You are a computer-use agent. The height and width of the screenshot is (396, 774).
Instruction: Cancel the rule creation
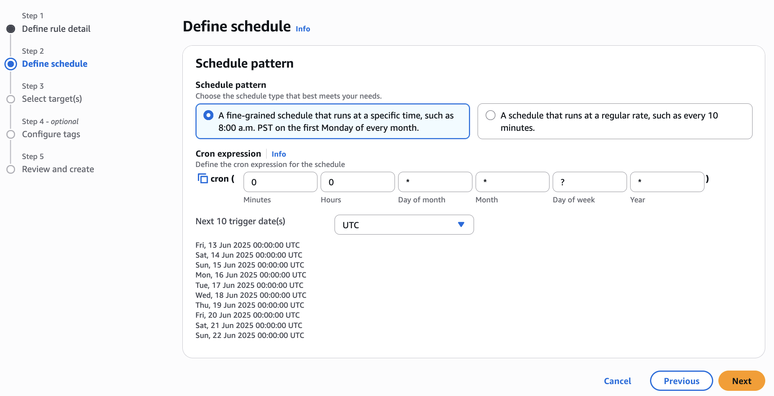pos(617,381)
